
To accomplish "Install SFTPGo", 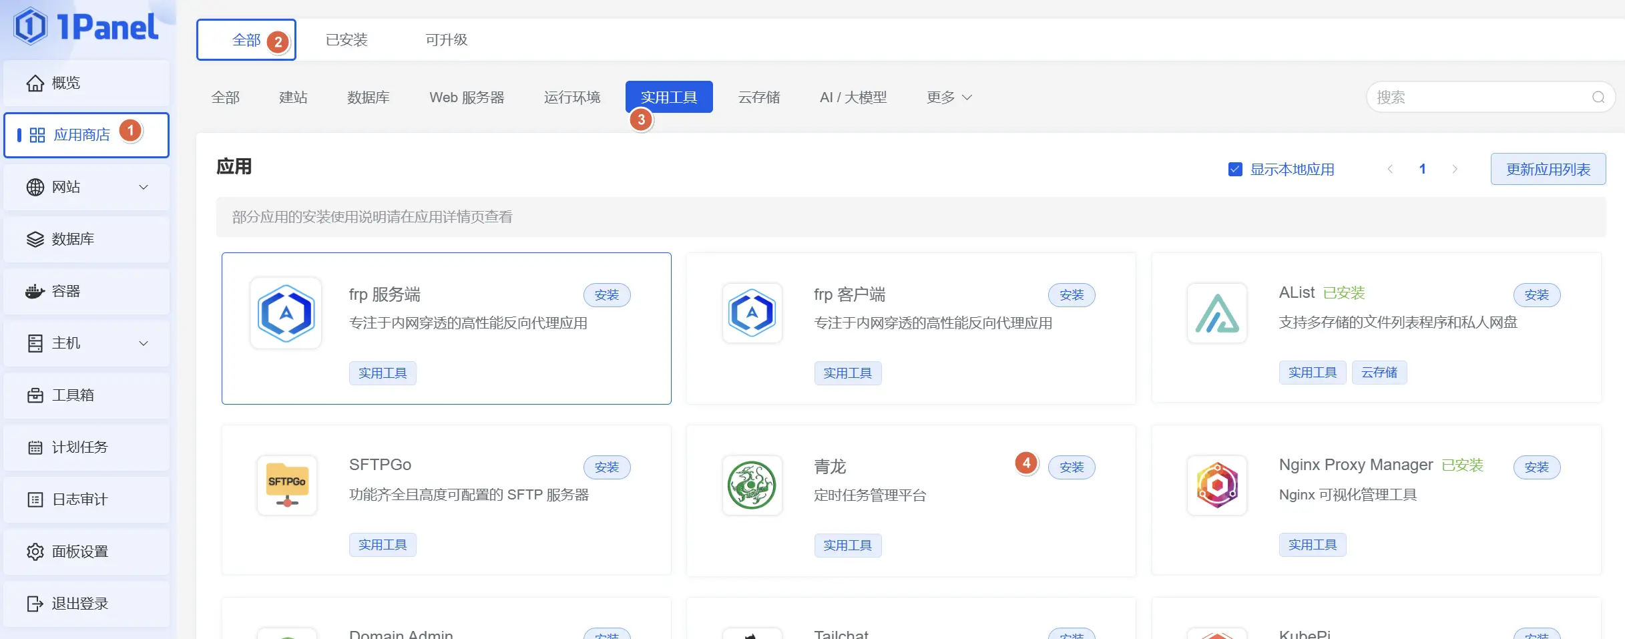I will (x=607, y=467).
